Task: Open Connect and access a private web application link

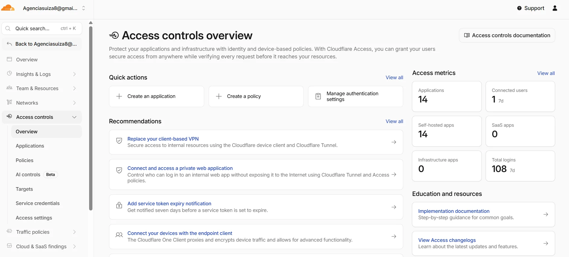Action: coord(180,168)
